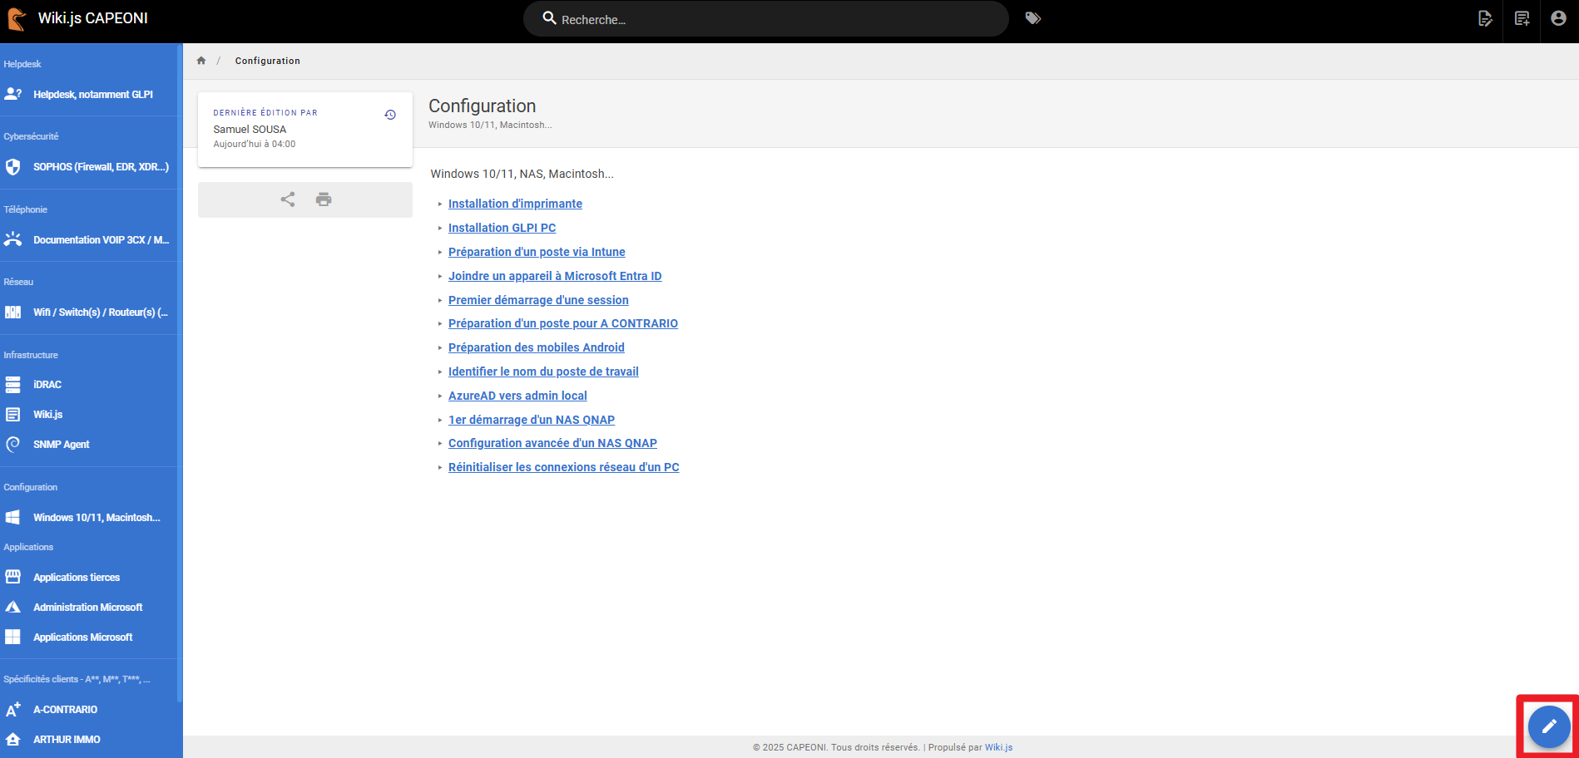The width and height of the screenshot is (1579, 758).
Task: Open Préparation des mobiles Android link
Action: pyautogui.click(x=537, y=347)
